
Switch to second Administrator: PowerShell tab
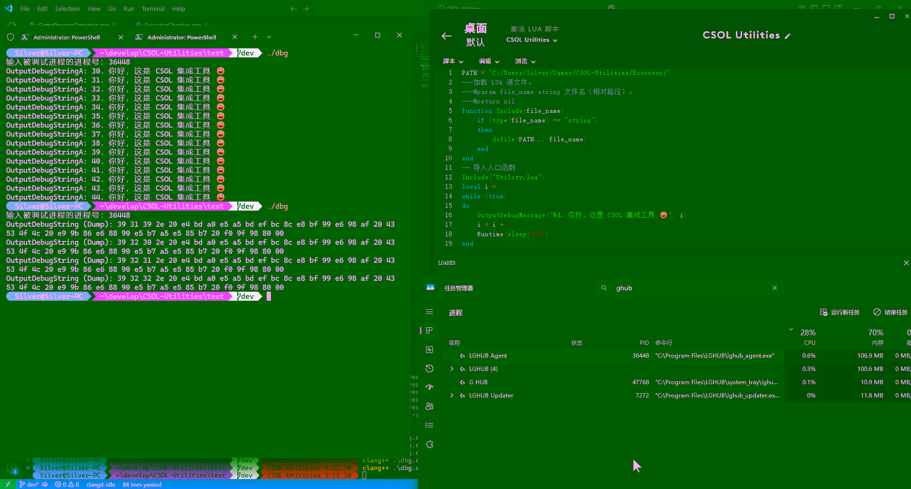181,37
